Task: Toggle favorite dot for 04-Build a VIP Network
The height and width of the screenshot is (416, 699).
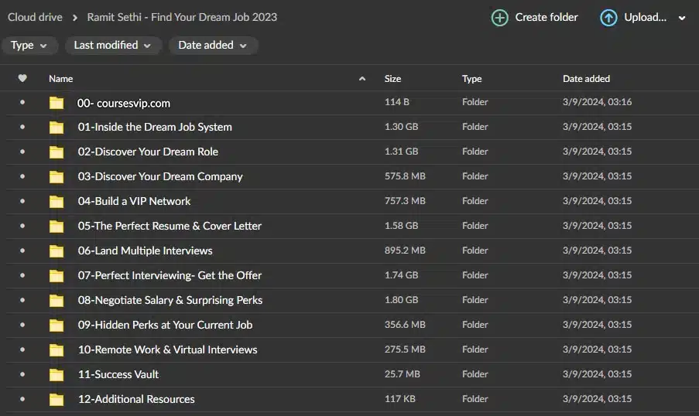Action: [x=22, y=201]
